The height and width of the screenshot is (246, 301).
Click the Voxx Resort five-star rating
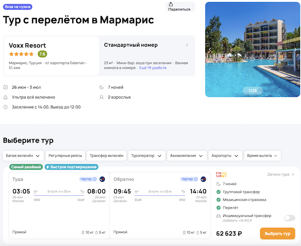pyautogui.click(x=22, y=54)
